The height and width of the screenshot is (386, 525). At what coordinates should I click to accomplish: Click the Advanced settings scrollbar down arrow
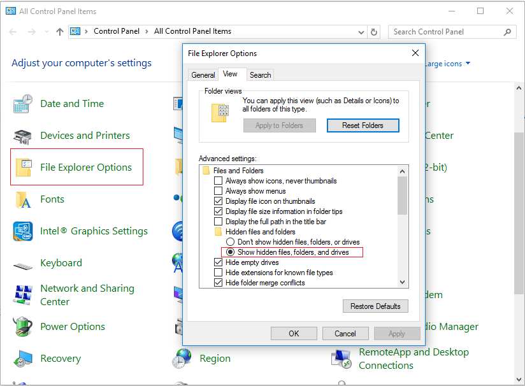[402, 282]
